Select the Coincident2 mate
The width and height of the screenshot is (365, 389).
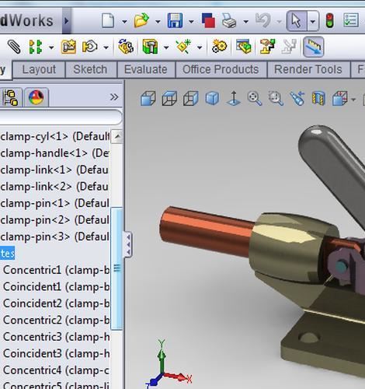(56, 303)
